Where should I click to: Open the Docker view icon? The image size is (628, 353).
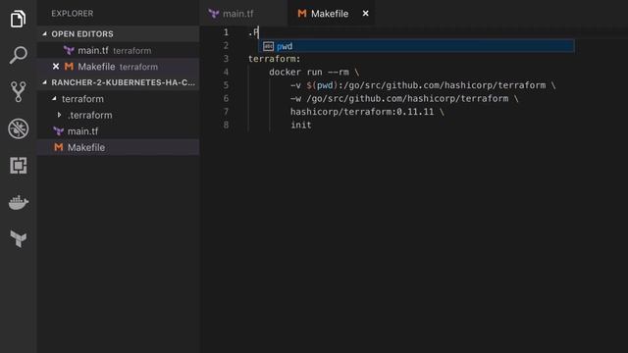(18, 203)
